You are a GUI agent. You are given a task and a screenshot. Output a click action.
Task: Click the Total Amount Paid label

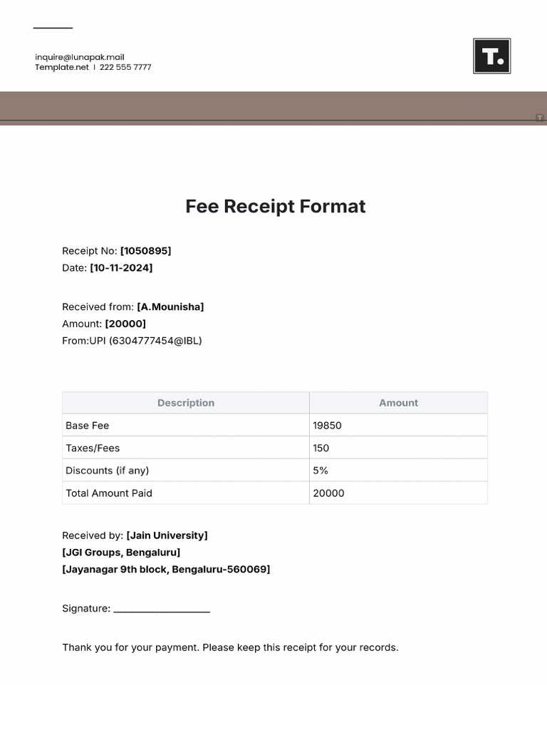pyautogui.click(x=109, y=493)
